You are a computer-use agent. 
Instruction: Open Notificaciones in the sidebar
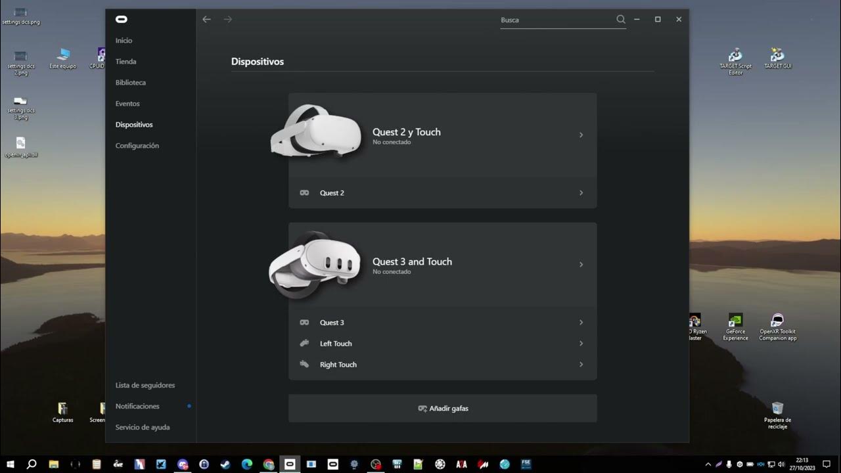click(137, 406)
